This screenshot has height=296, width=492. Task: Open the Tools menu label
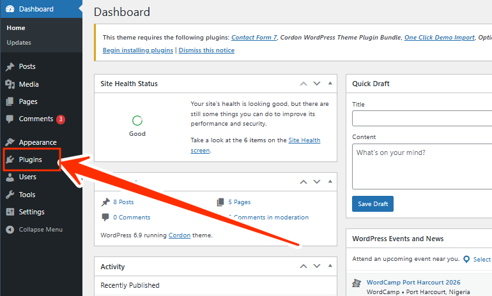27,195
